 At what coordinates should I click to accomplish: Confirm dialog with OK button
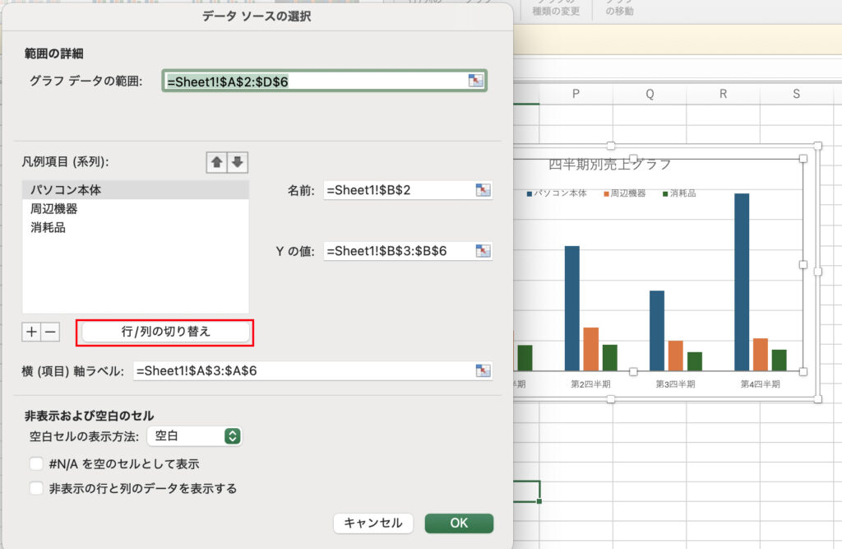coord(459,523)
